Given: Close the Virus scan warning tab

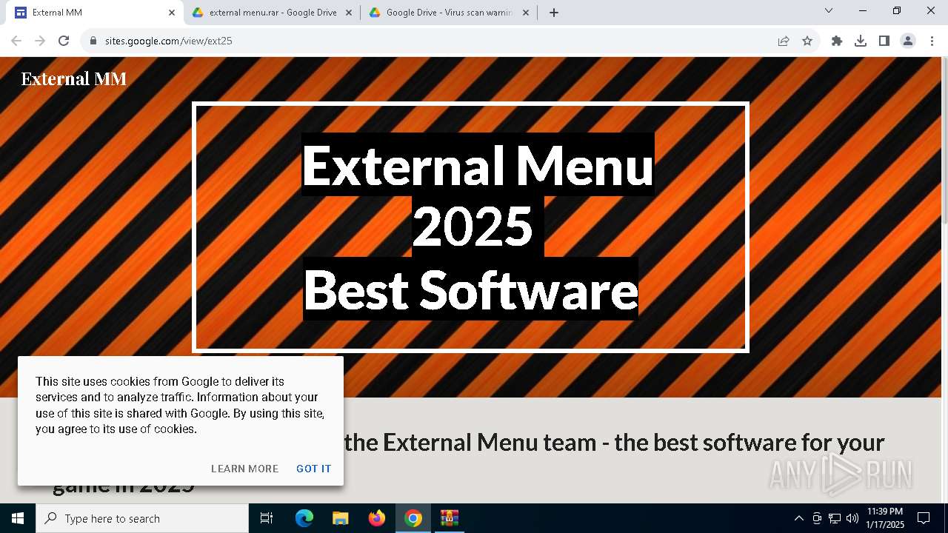Looking at the screenshot, I should [x=526, y=13].
